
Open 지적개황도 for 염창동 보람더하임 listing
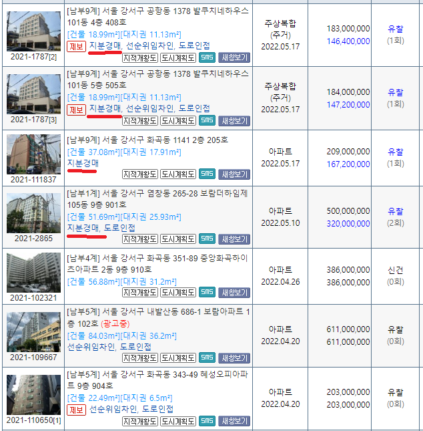click(140, 239)
